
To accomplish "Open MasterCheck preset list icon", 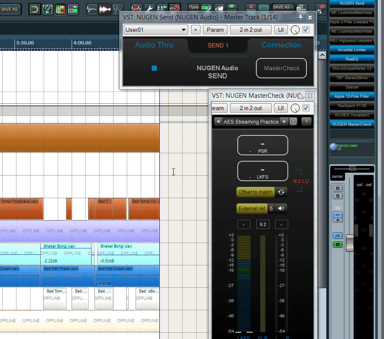I will [x=293, y=121].
